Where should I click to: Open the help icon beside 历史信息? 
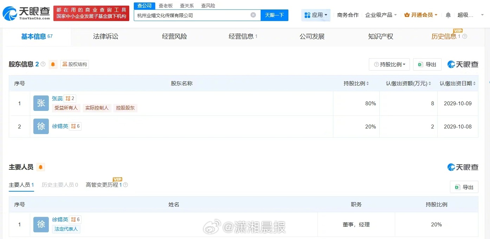click(465, 36)
